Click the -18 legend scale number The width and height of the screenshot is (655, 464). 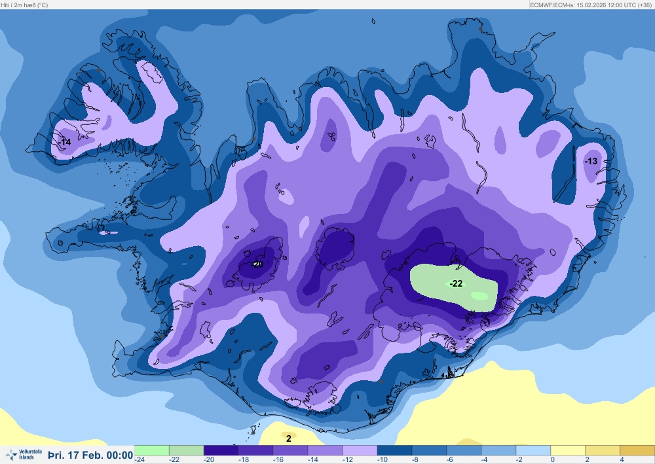(x=244, y=460)
